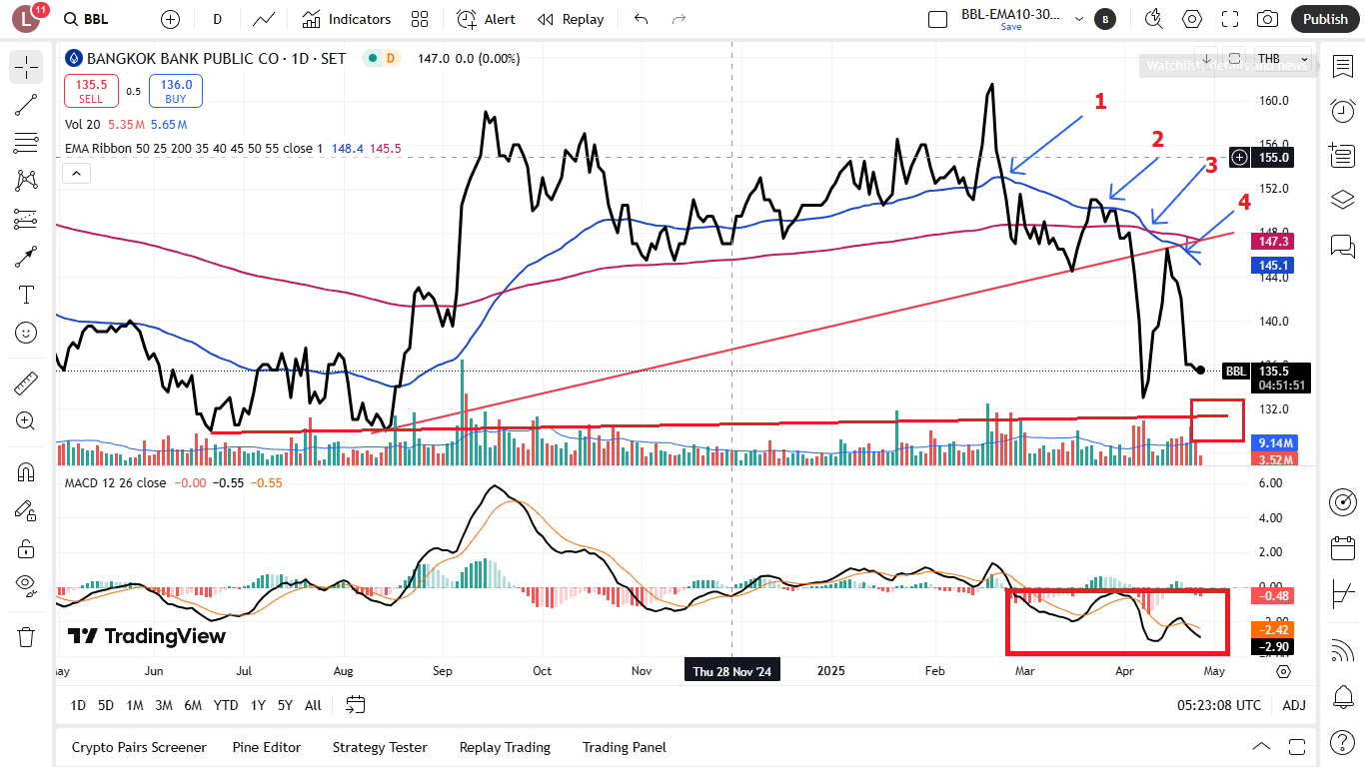The width and height of the screenshot is (1365, 767).
Task: Open the object tree and data window
Action: click(1342, 155)
